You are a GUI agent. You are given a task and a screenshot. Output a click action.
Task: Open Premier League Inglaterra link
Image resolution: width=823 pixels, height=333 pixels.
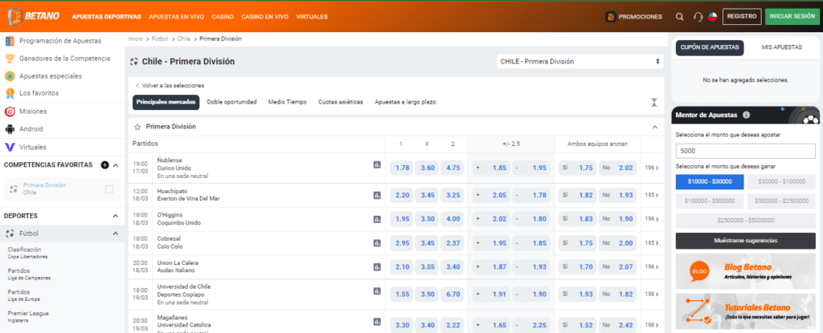28,316
